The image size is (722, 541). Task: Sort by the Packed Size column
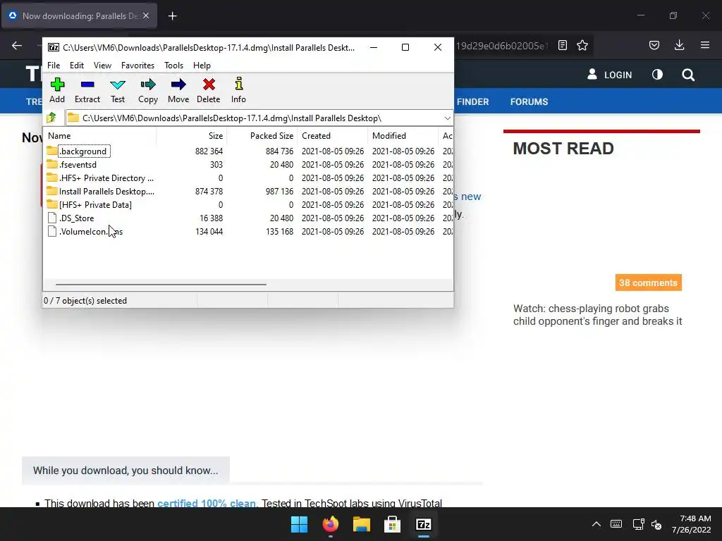coord(262,136)
